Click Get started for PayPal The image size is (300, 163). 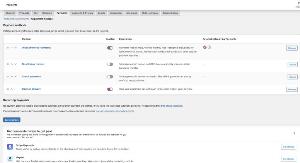tap(289, 159)
